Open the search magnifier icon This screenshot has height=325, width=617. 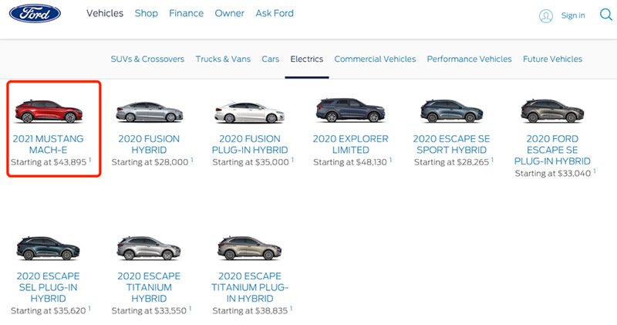click(605, 15)
